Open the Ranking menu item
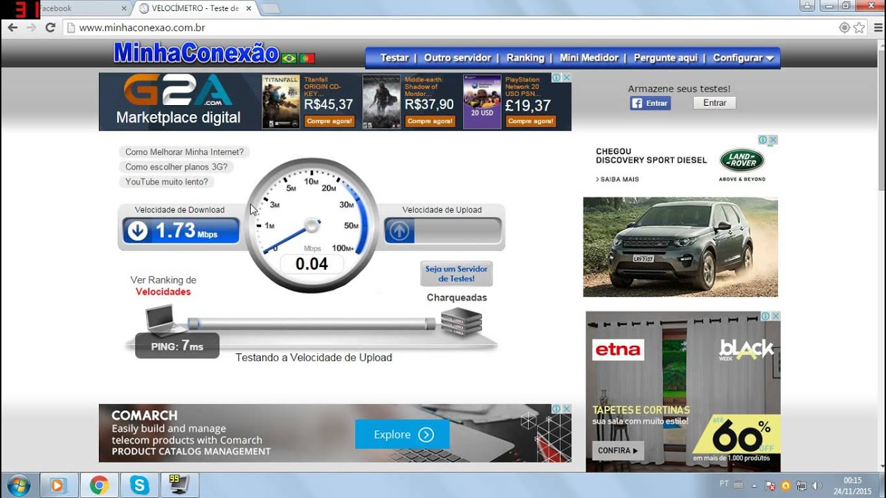 [525, 58]
